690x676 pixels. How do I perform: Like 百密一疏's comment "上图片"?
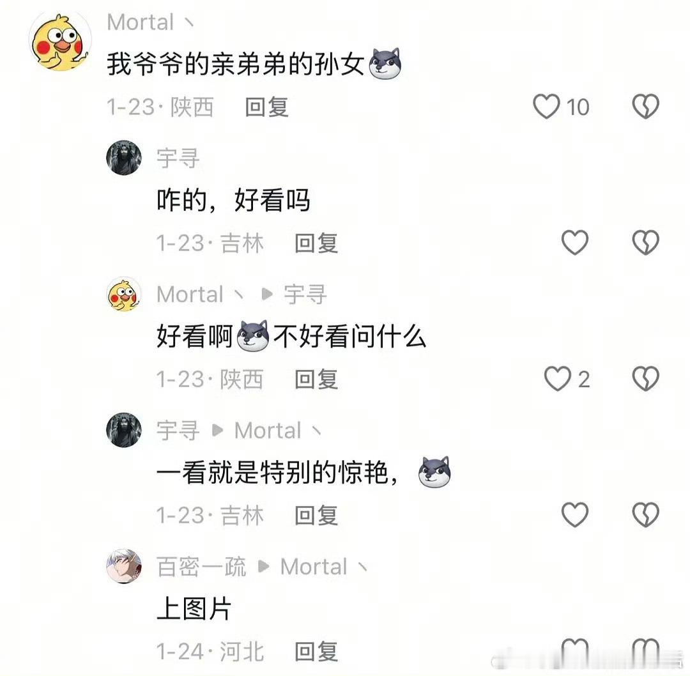click(575, 650)
